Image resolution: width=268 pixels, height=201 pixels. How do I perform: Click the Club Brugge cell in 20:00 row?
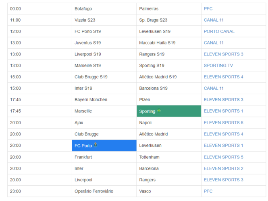pyautogui.click(x=104, y=134)
